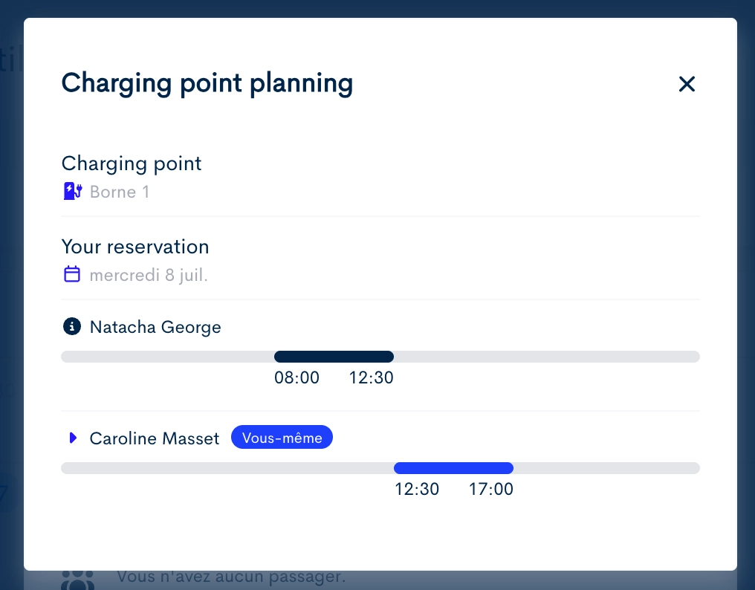The image size is (755, 590).
Task: Click Caroline Masset's 12:30 start time label
Action: [x=417, y=490]
